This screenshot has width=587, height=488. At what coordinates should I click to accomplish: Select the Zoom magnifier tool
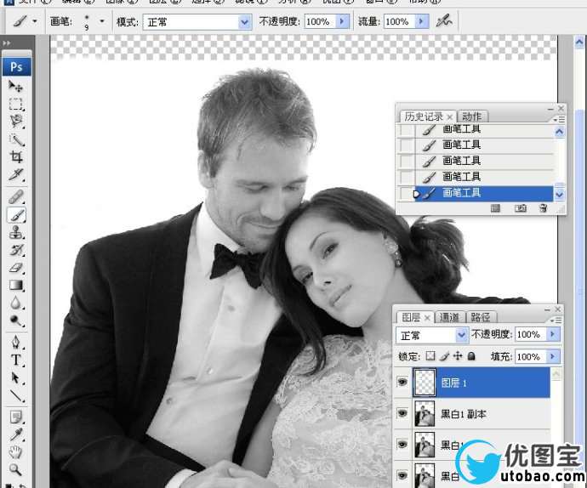(15, 469)
